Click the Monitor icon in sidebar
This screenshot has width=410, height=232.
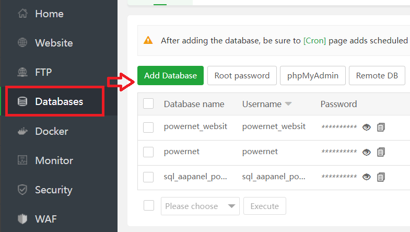click(x=22, y=160)
